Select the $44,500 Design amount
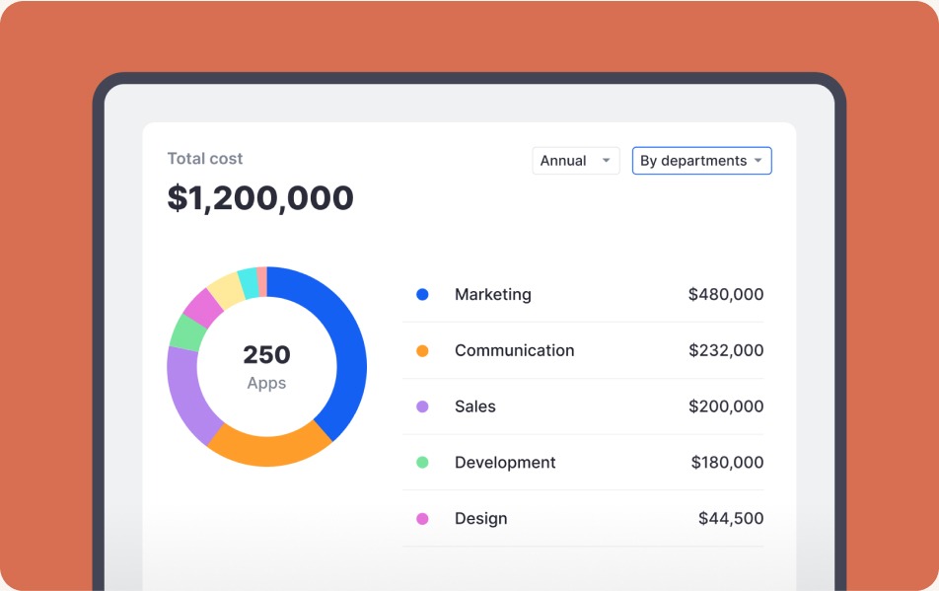 731,518
